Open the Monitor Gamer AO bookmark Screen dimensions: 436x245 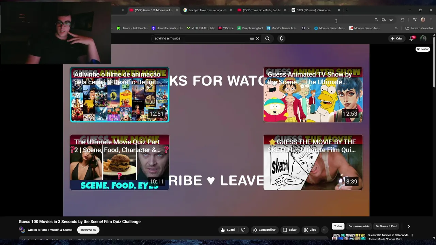(x=282, y=28)
